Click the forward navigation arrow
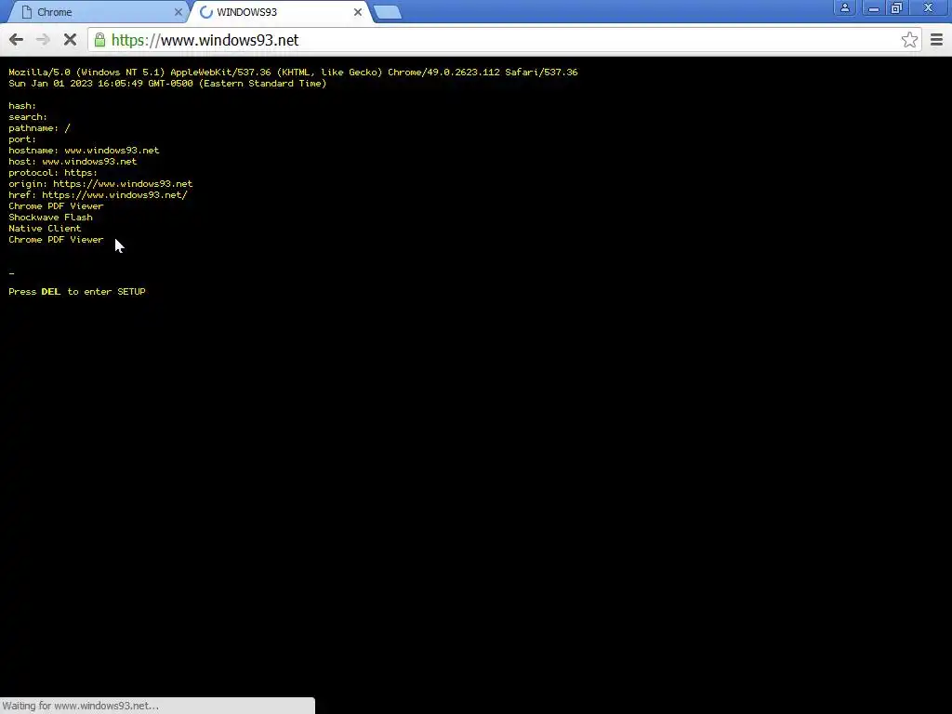Image resolution: width=952 pixels, height=714 pixels. [x=43, y=40]
